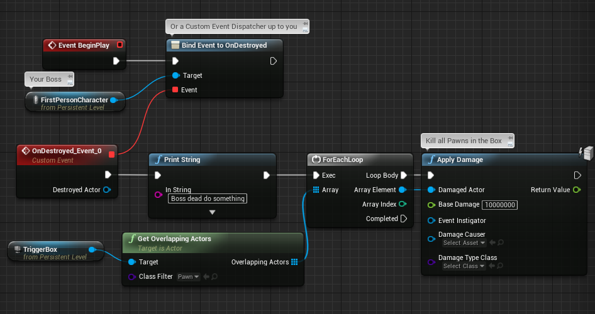Click the In String magenta pin
Viewport: 595px width, 314px height.
click(158, 195)
